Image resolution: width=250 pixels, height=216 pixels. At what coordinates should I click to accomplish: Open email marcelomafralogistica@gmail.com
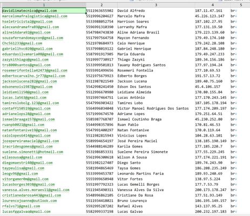pos(35,16)
